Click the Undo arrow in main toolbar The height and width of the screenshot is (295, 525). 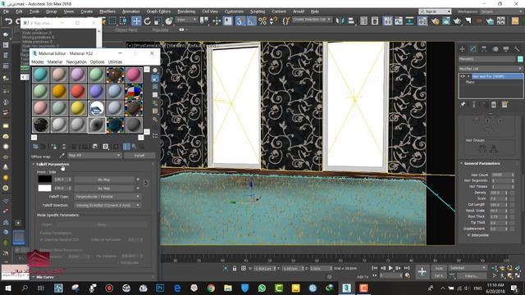coord(8,21)
